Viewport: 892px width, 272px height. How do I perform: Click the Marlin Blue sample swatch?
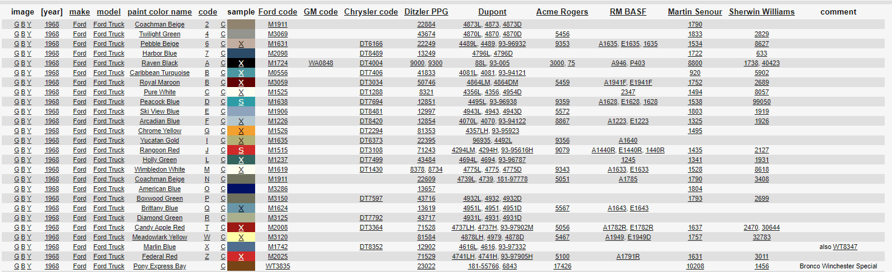(241, 247)
